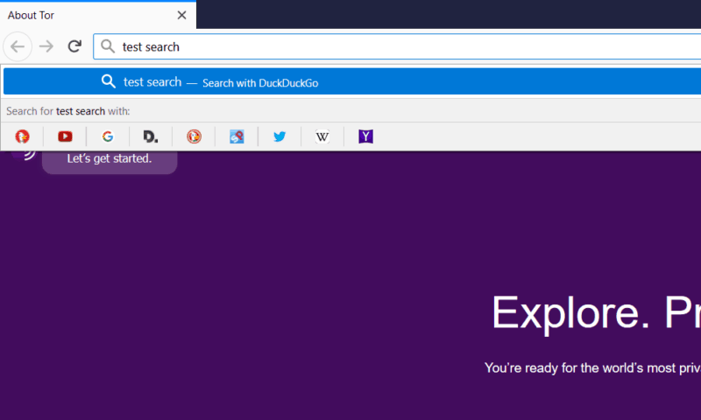Pick the Startpage search engine icon

tap(237, 136)
